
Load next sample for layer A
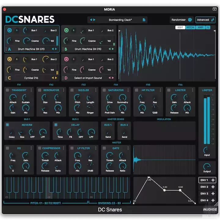(56, 49)
